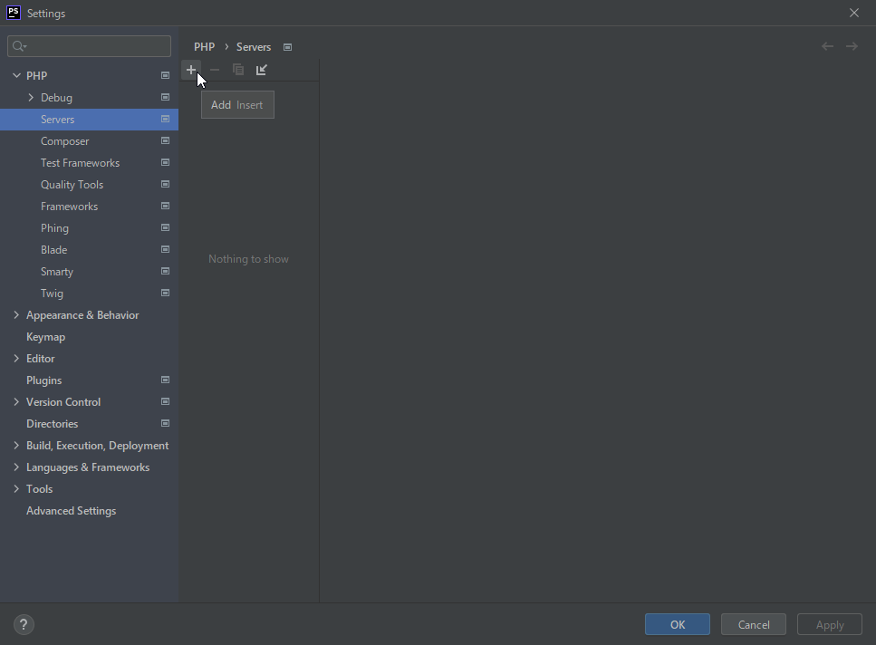Click the forward navigation arrow
Image resolution: width=876 pixels, height=645 pixels.
(x=852, y=46)
